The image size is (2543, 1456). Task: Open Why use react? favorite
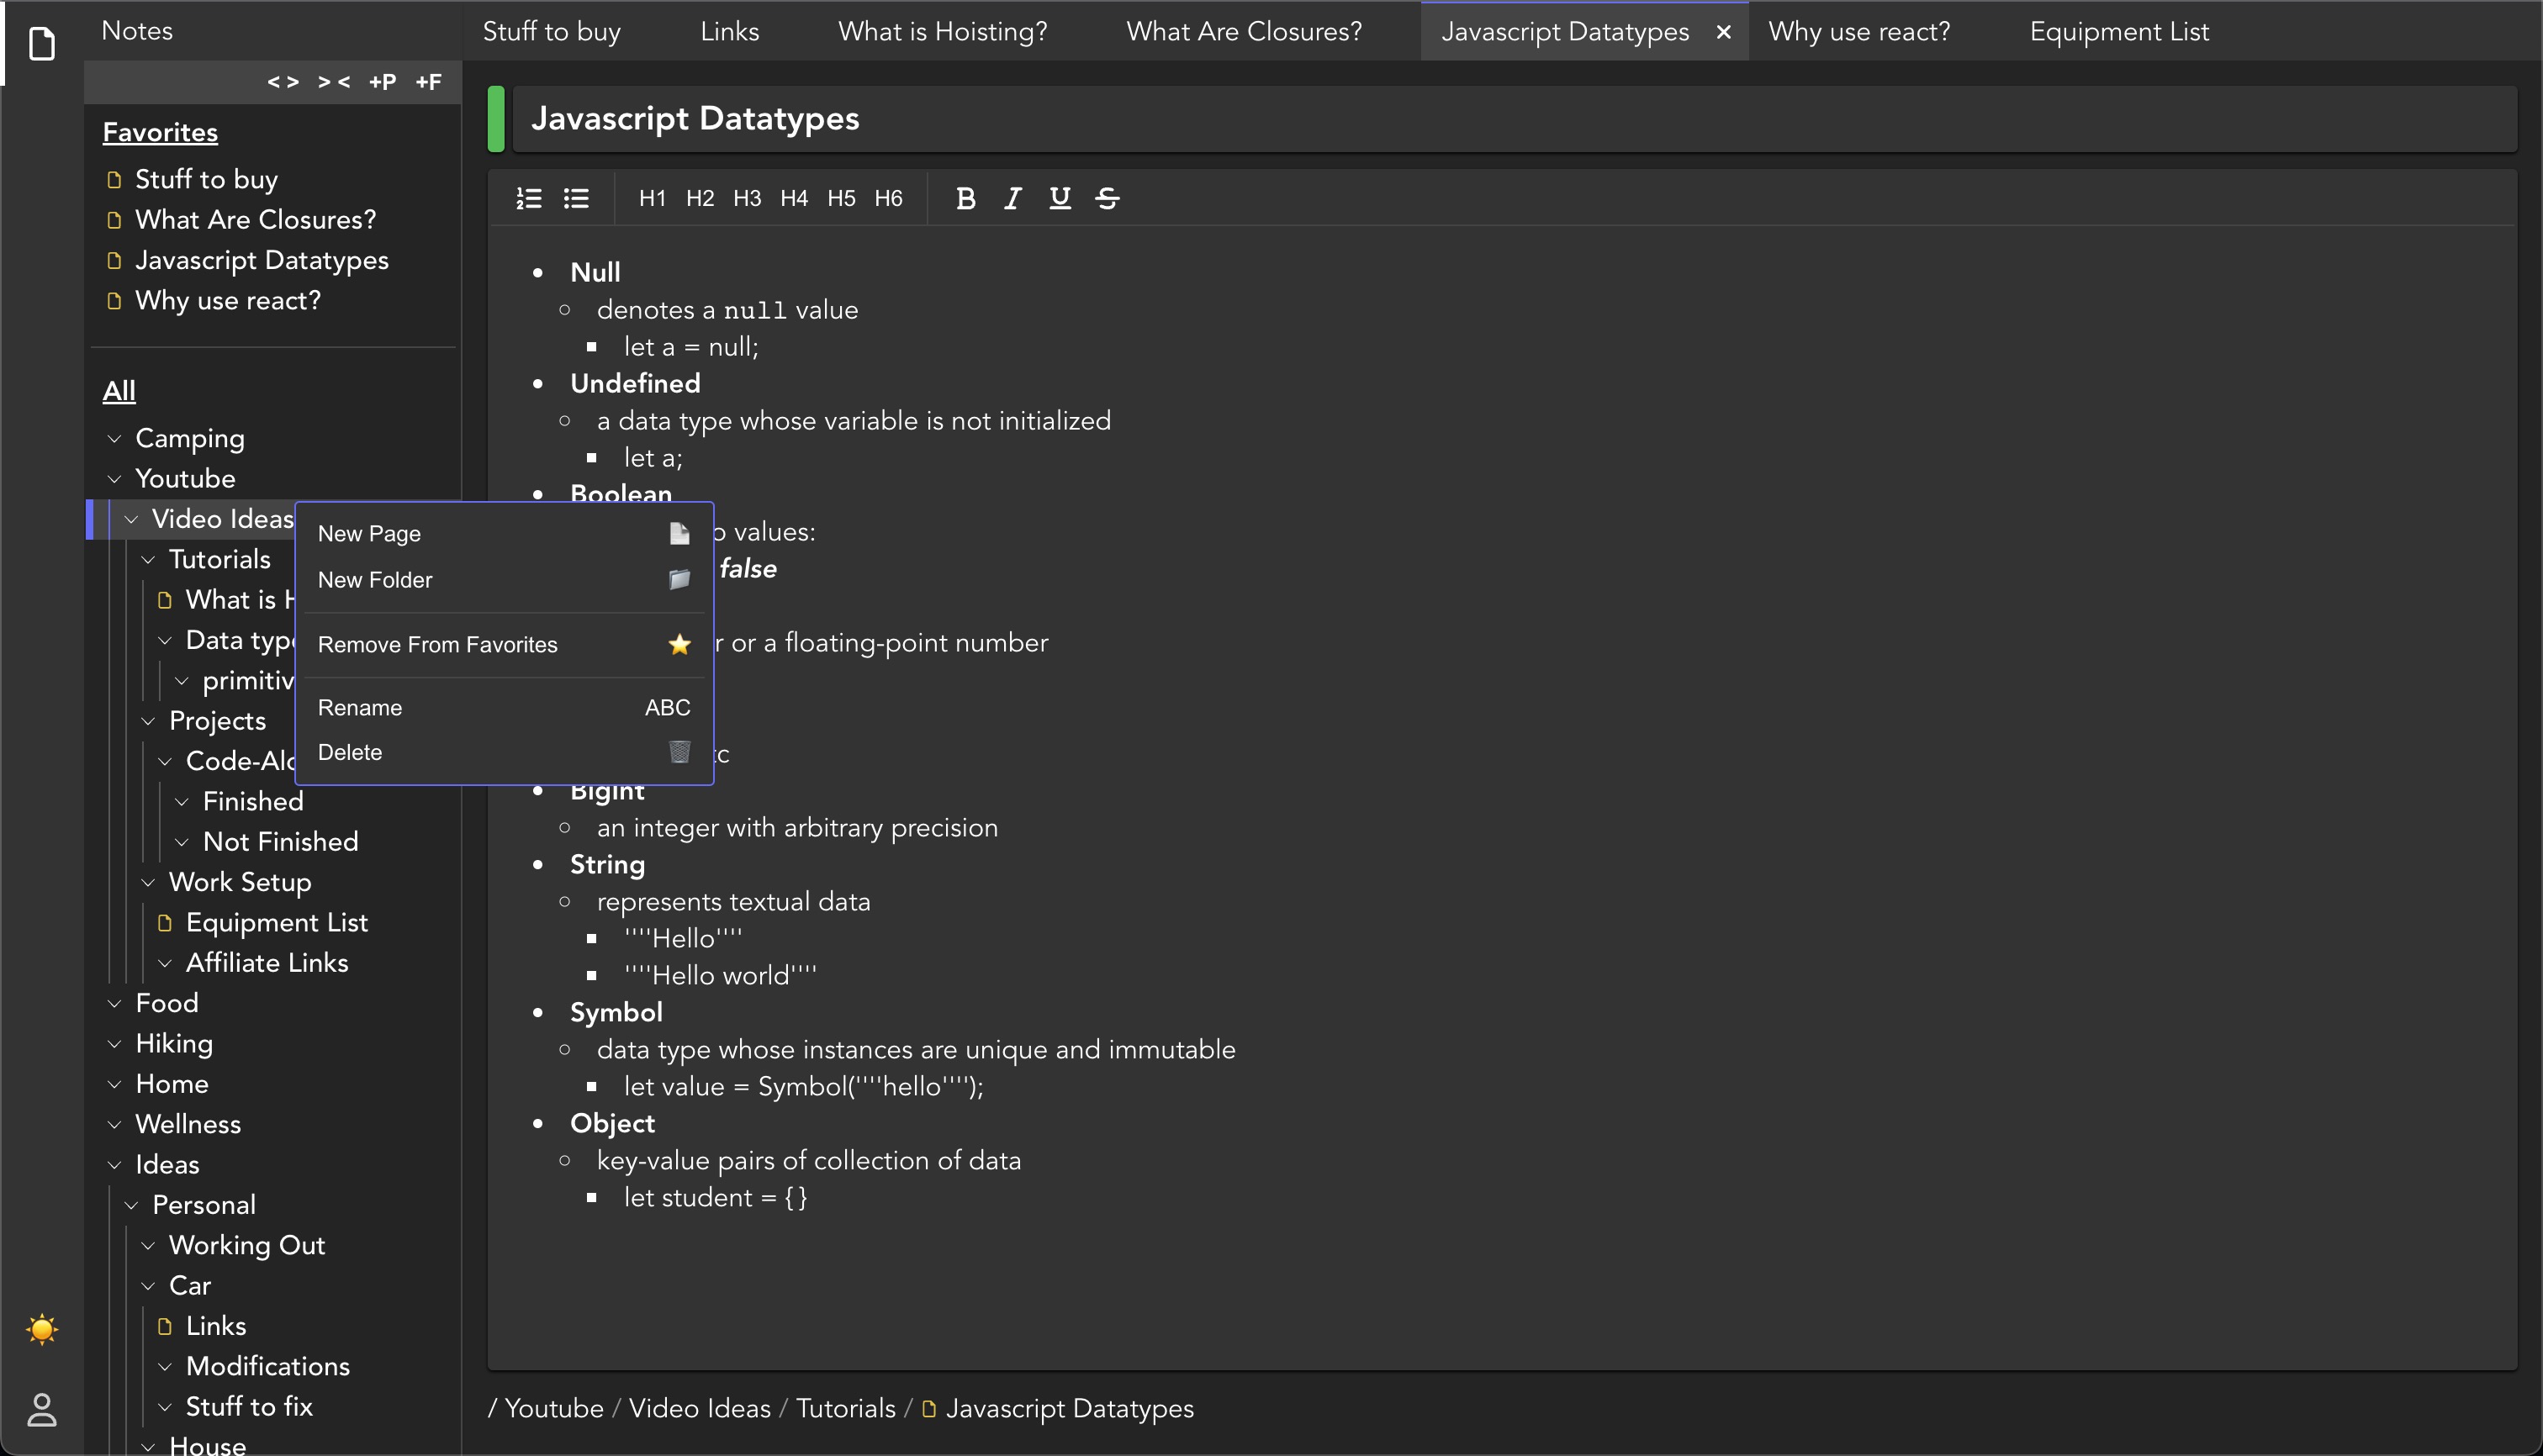(228, 300)
